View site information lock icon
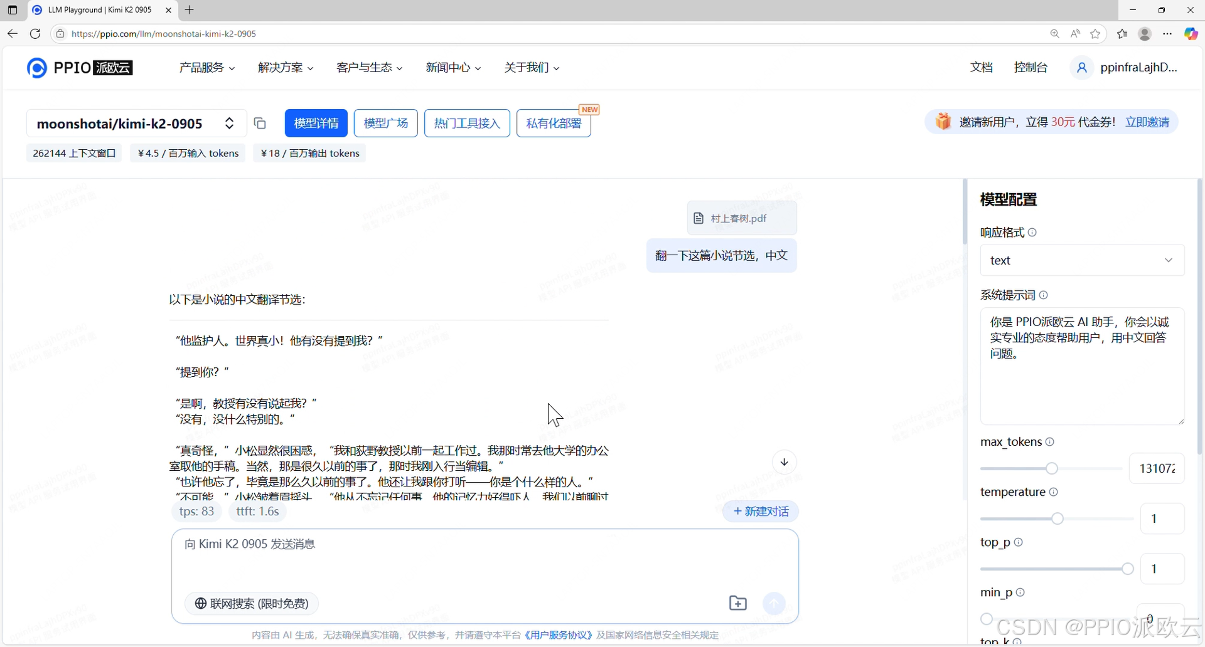 (x=60, y=34)
